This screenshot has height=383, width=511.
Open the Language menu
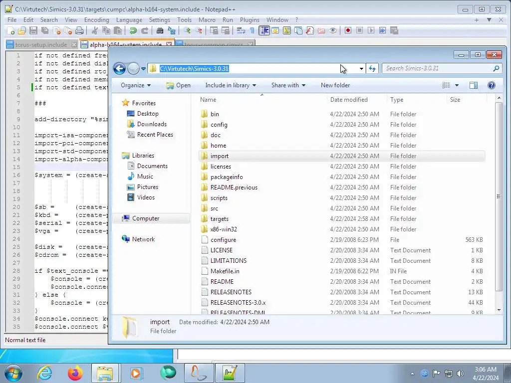click(129, 20)
